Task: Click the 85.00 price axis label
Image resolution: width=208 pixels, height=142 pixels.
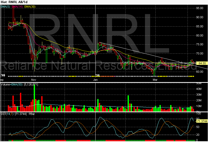Action: tap(199, 26)
